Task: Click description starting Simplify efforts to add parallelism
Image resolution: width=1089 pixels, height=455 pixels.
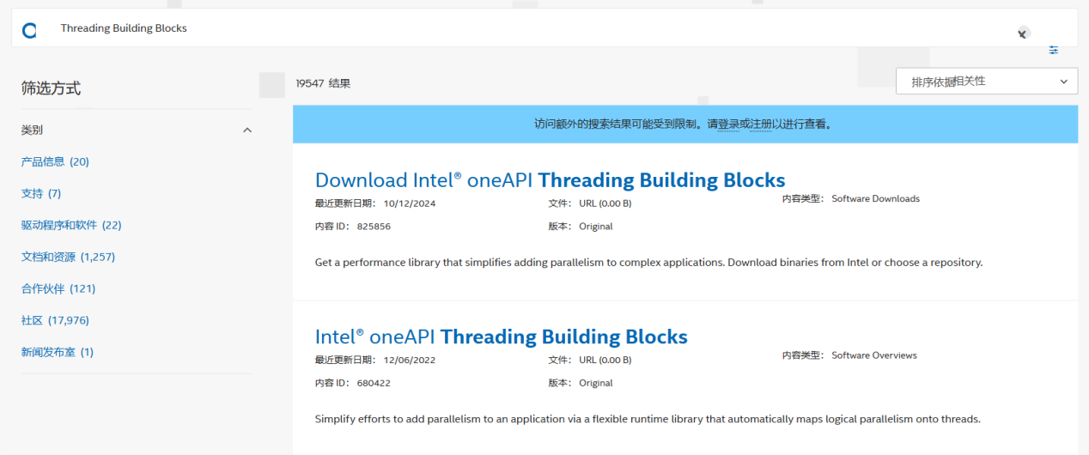Action: coord(648,419)
